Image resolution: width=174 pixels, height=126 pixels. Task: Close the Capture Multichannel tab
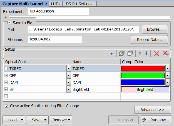(46, 4)
